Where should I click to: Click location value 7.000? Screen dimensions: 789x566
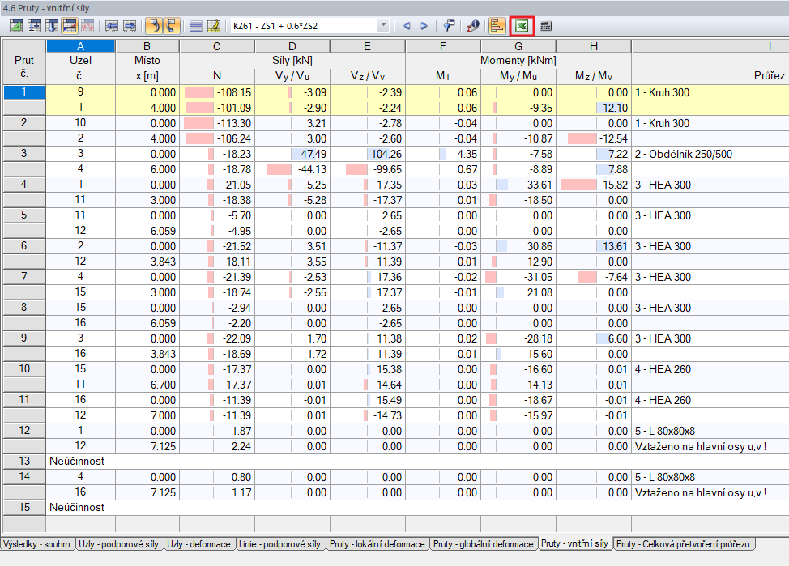coord(163,415)
